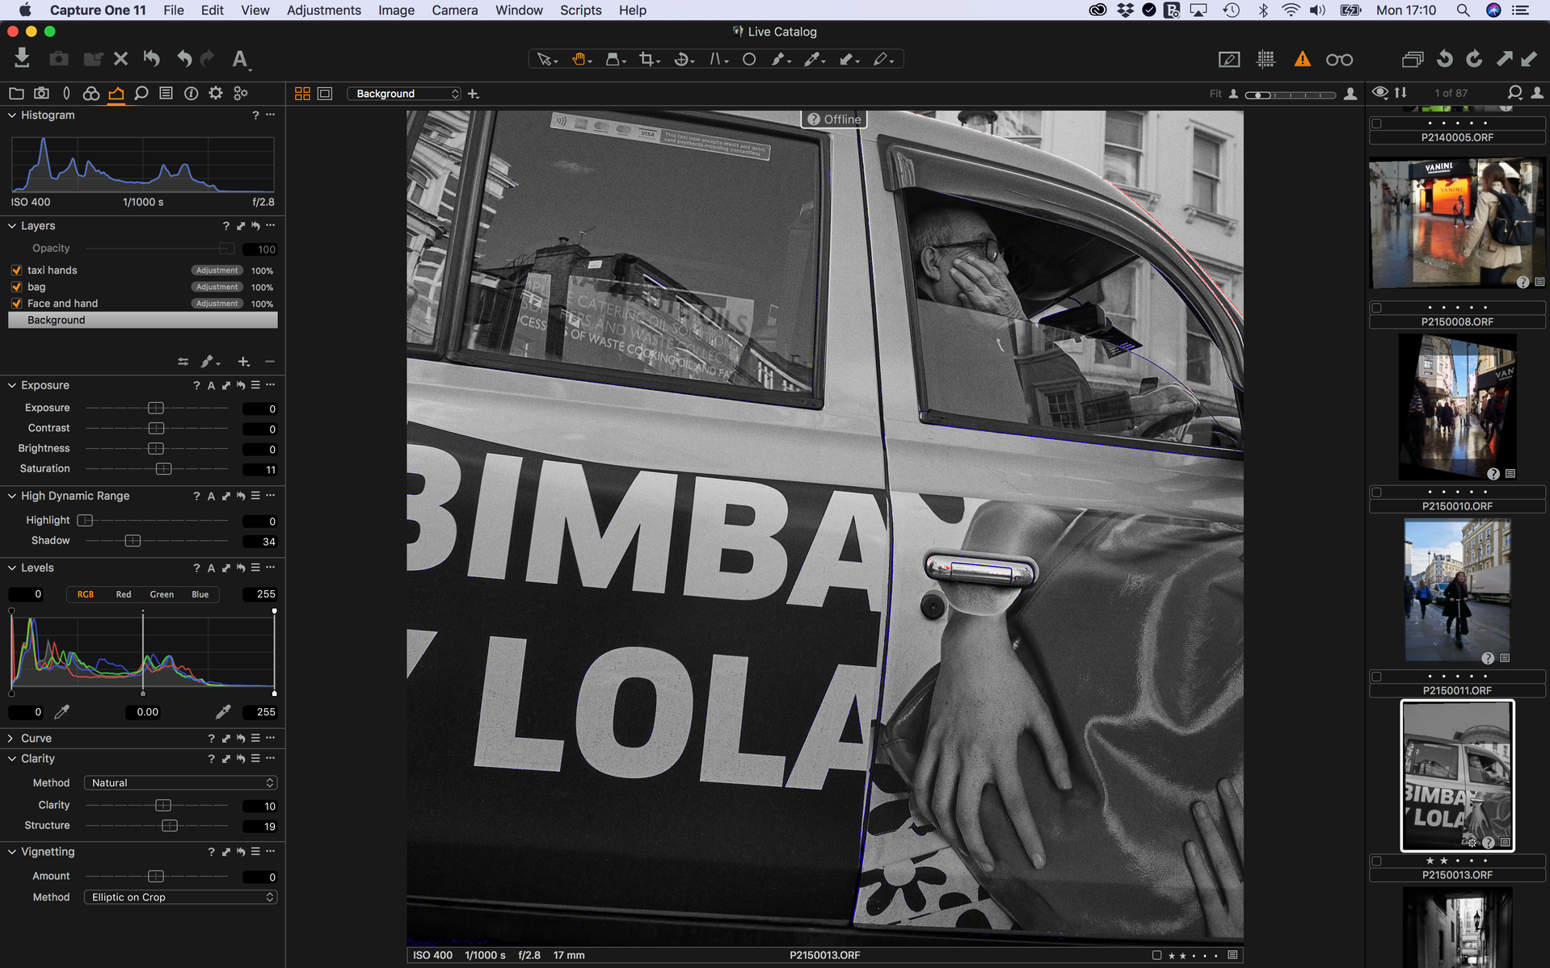Click the Reset adjustments icon
This screenshot has height=968, width=1550.
151,59
